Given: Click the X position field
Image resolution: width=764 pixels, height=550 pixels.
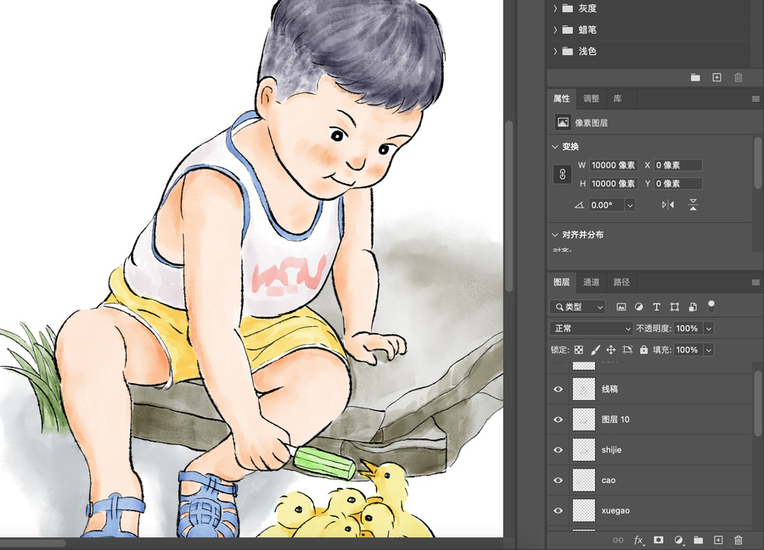Looking at the screenshot, I should point(677,165).
